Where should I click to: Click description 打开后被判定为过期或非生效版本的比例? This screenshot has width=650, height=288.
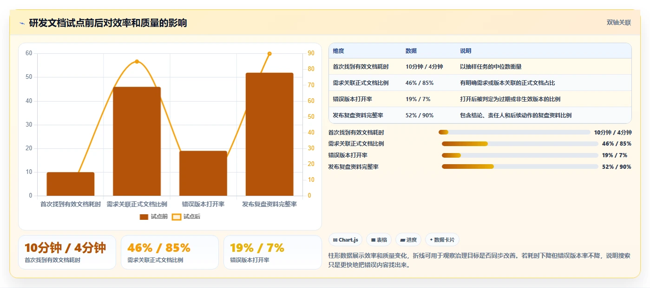(510, 99)
